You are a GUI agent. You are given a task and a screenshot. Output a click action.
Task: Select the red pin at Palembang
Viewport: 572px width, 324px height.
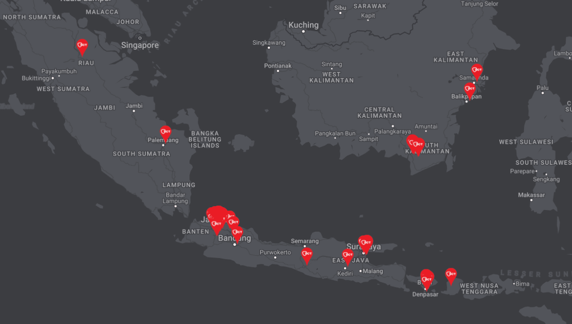pyautogui.click(x=165, y=134)
